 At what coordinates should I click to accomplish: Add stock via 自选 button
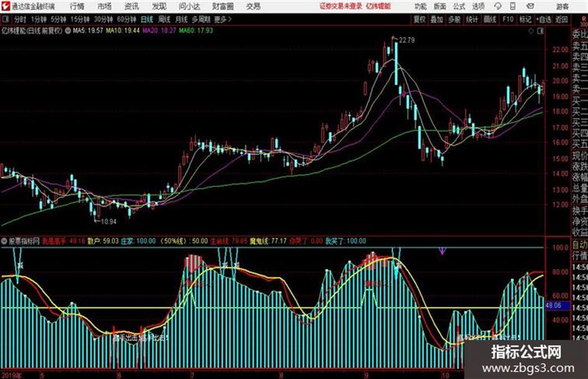(543, 19)
